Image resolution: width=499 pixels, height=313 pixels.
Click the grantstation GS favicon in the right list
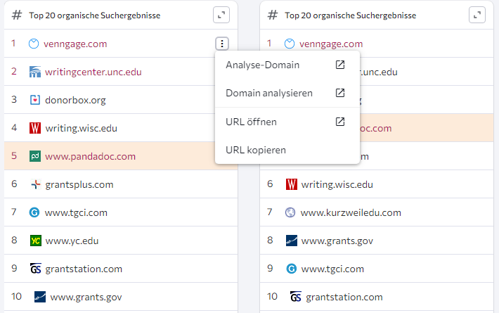(296, 297)
